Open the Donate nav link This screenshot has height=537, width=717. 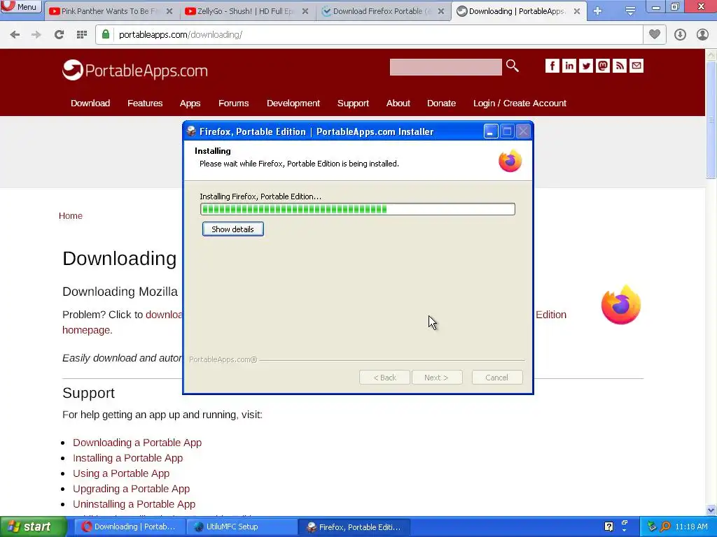(441, 103)
